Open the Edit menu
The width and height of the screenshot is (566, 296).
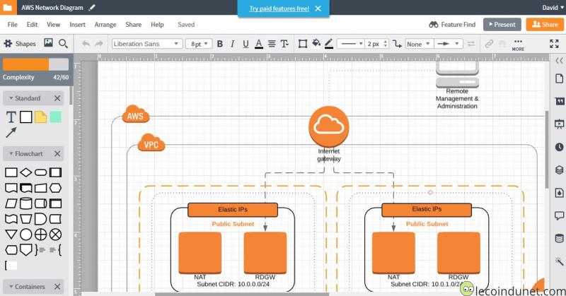click(x=32, y=25)
